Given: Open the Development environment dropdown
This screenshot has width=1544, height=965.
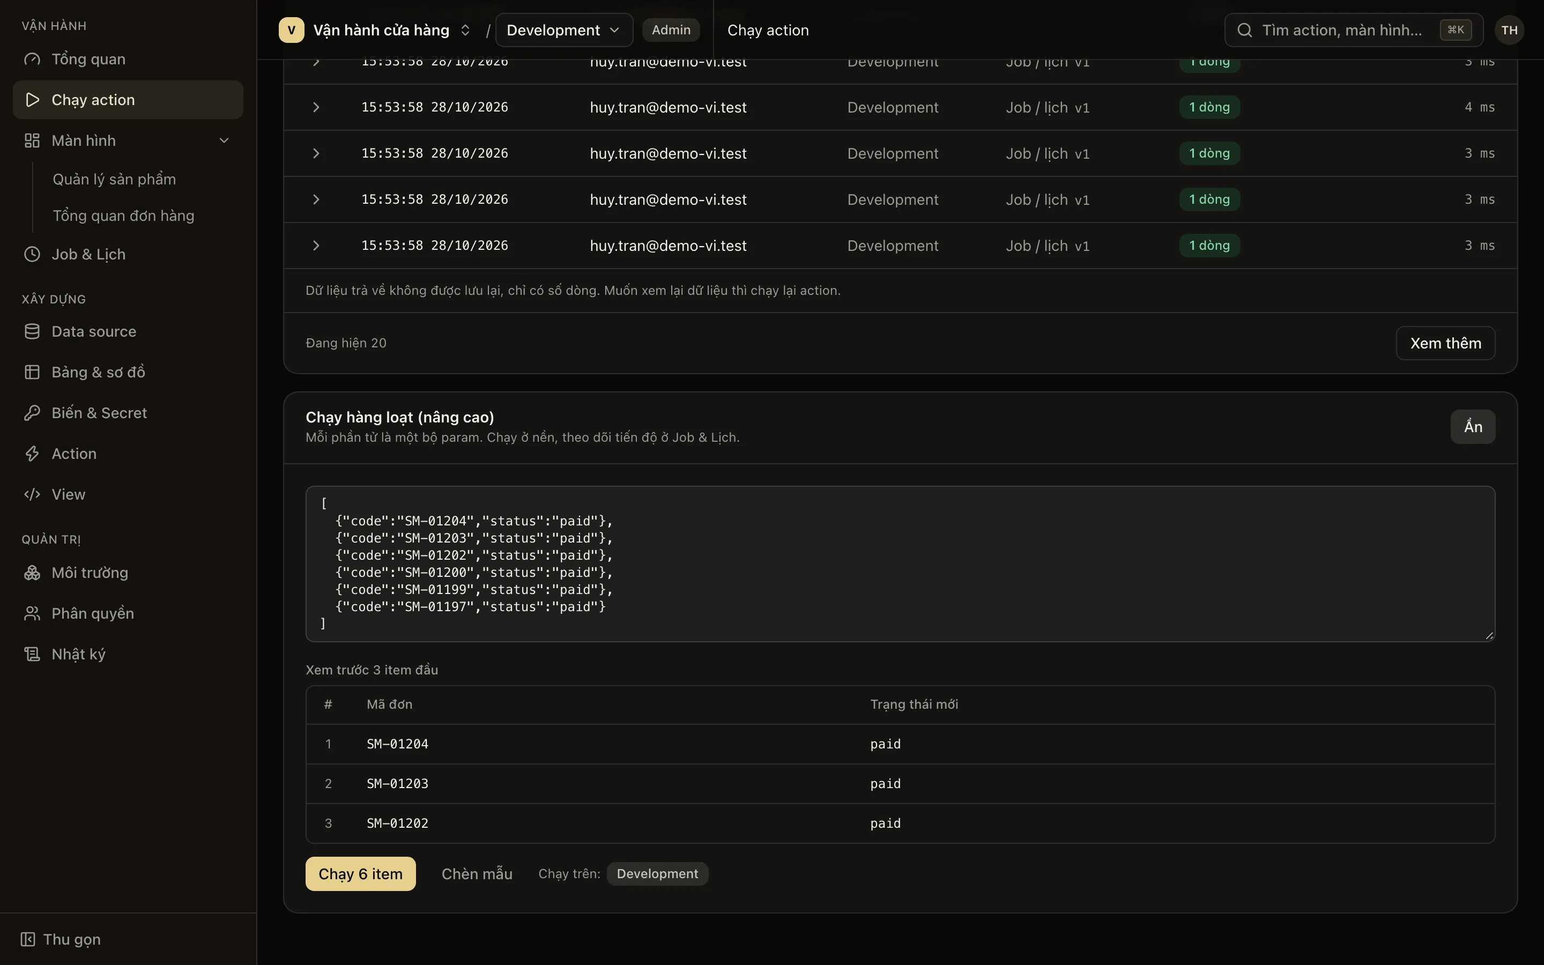Looking at the screenshot, I should point(564,30).
